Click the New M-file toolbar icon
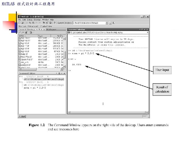 point(19,23)
